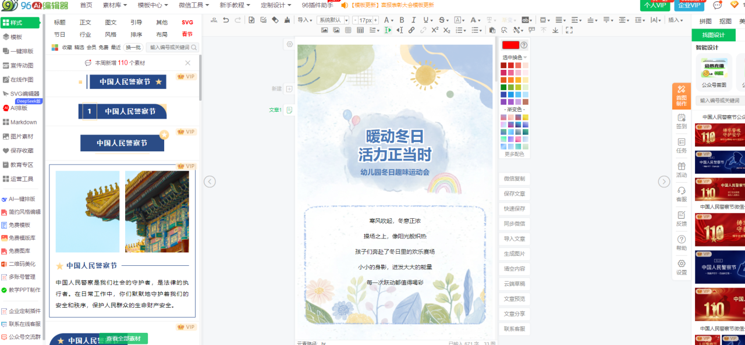Switch to the 标题 style category tab
Image resolution: width=745 pixels, height=345 pixels.
60,22
